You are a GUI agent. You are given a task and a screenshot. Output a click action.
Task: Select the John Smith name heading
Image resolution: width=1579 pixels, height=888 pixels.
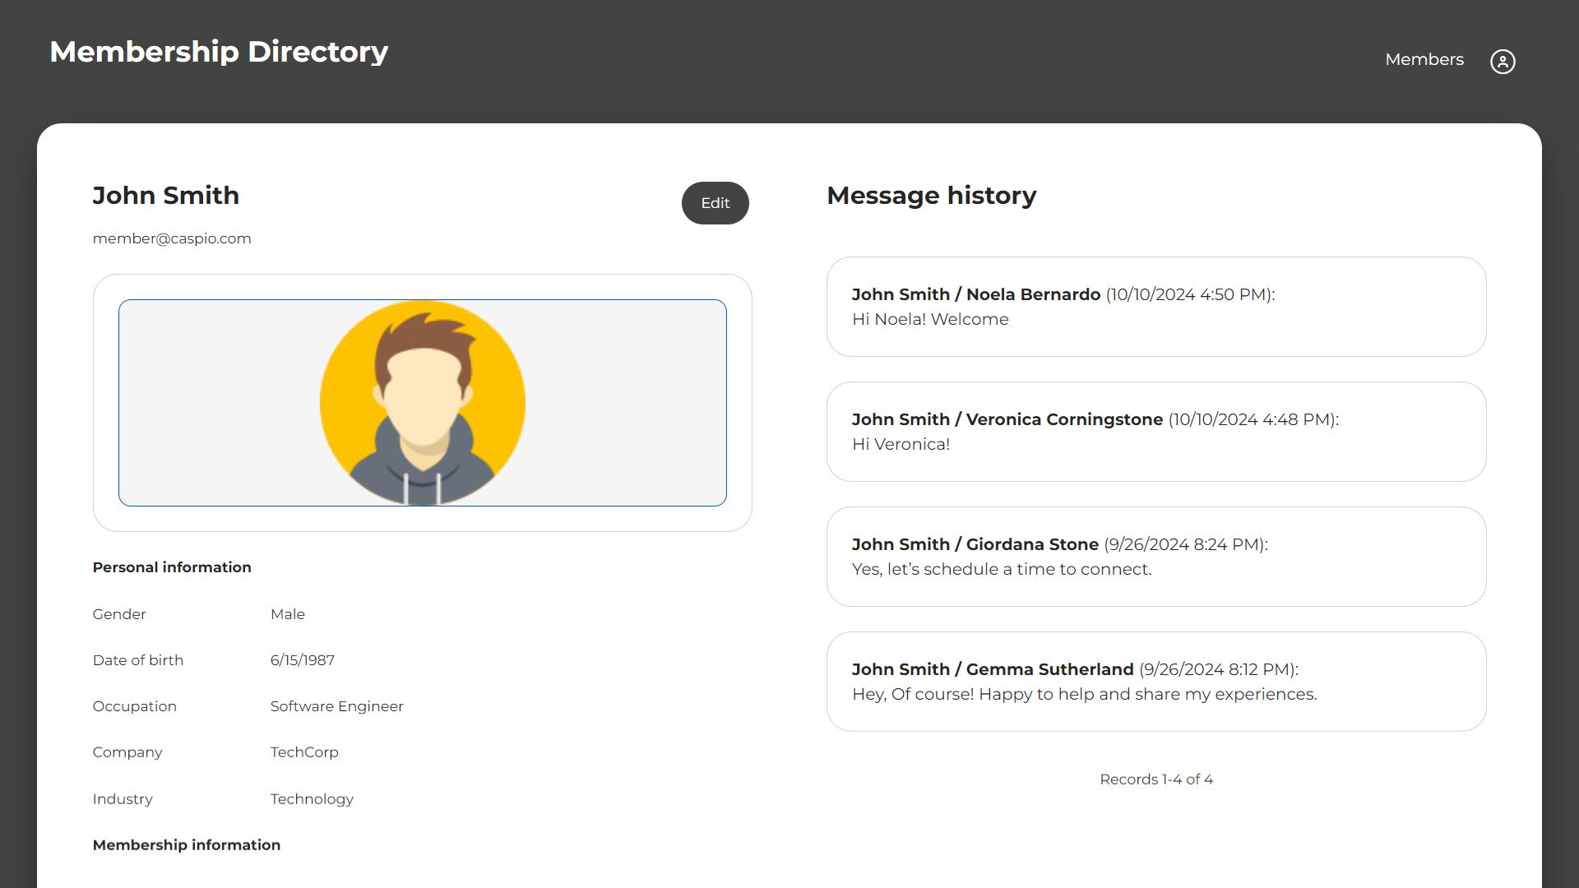166,196
